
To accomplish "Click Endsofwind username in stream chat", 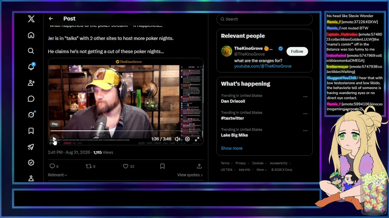I will tap(336, 56).
